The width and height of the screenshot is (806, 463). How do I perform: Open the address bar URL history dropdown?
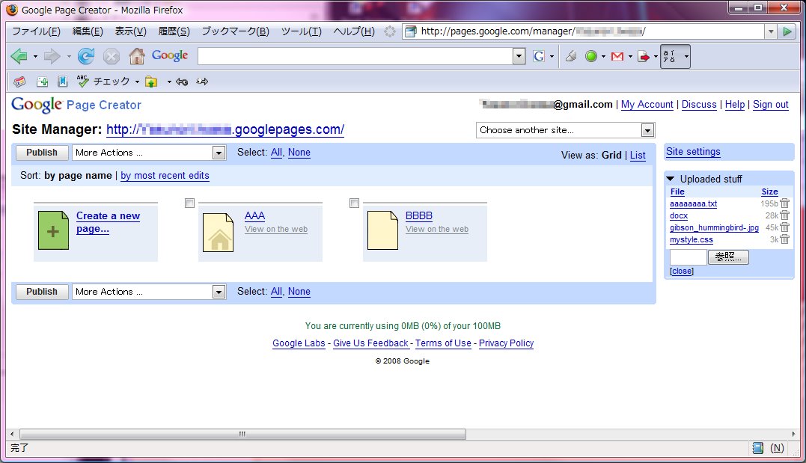pyautogui.click(x=771, y=31)
